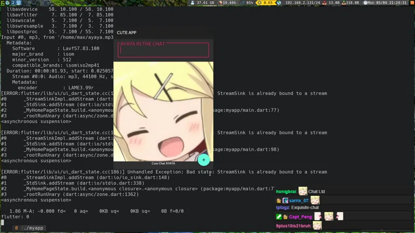The width and height of the screenshot is (415, 233).
Task: Click the 'Cute Chat AYAYA' caption
Action: [163, 163]
